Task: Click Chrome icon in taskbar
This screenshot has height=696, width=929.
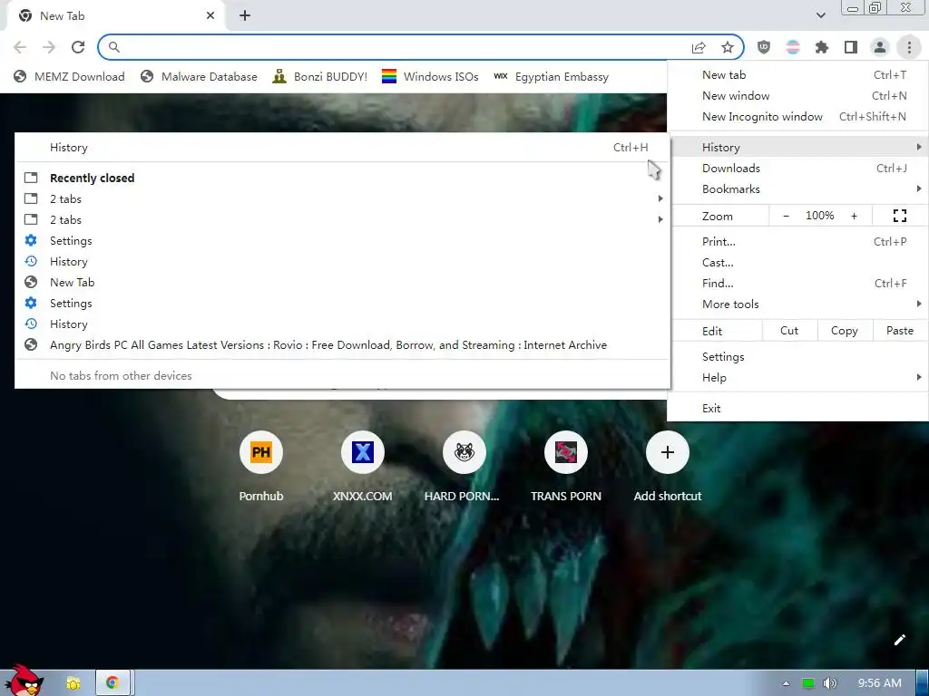Action: pyautogui.click(x=112, y=683)
